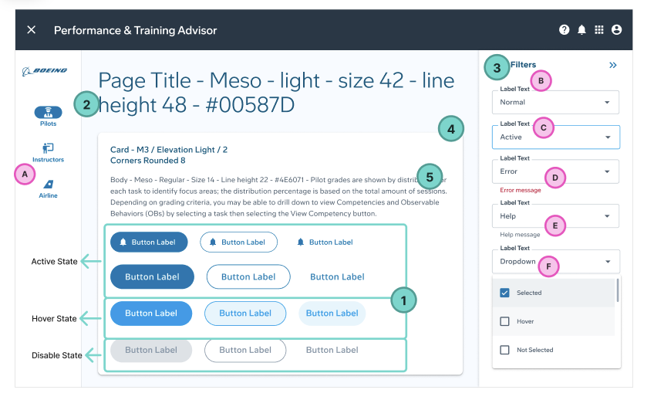Open the Normal dropdown
Viewport: 654px width, 400px height.
click(555, 102)
